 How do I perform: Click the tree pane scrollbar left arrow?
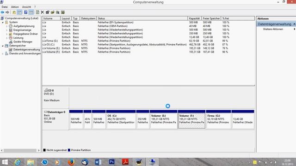click(x=2, y=150)
